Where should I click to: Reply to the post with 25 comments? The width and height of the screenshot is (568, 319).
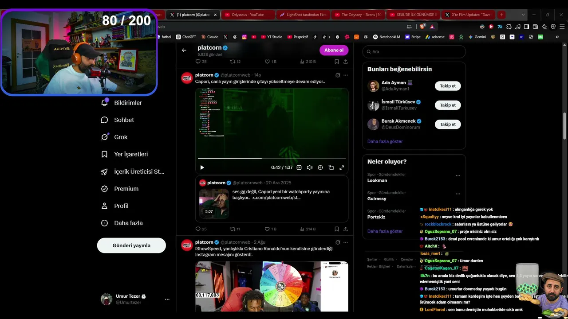(x=201, y=229)
